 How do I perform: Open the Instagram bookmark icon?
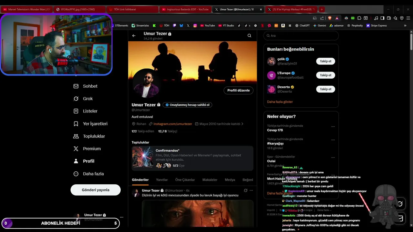pos(195,25)
